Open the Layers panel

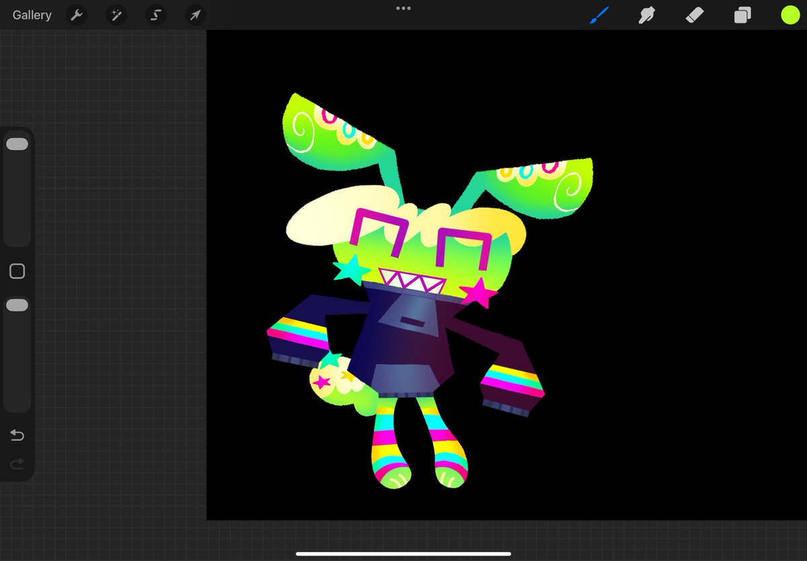pyautogui.click(x=742, y=15)
